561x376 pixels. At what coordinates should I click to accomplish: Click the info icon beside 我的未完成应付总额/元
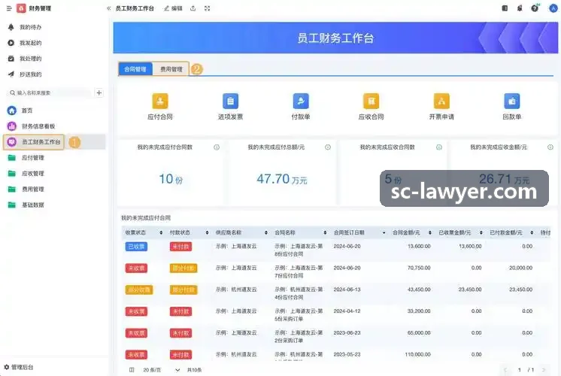click(328, 147)
